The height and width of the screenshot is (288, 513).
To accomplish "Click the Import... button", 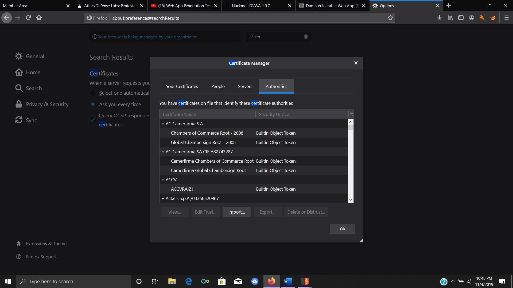I will tap(236, 212).
